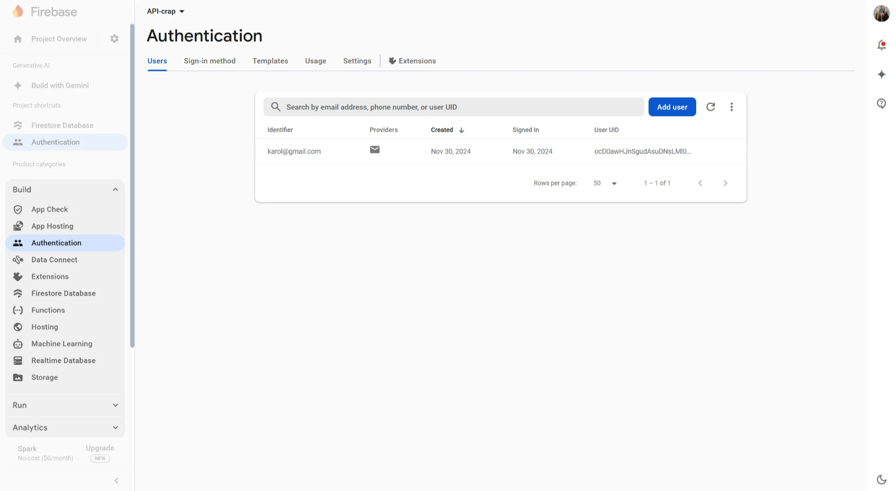Image resolution: width=896 pixels, height=491 pixels.
Task: Click the Hosting globe icon
Action: pyautogui.click(x=18, y=327)
